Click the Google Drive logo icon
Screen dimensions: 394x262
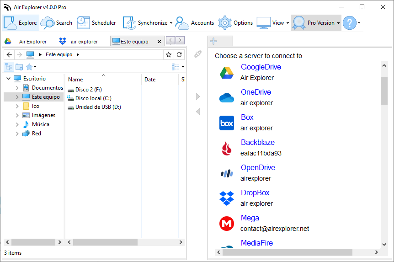tap(227, 73)
